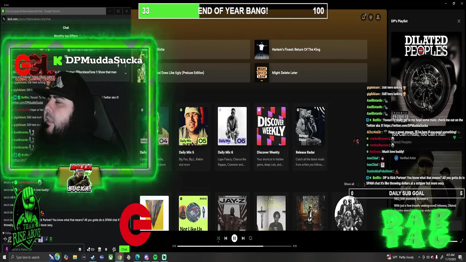Open Steam from the taskbar

(92, 257)
